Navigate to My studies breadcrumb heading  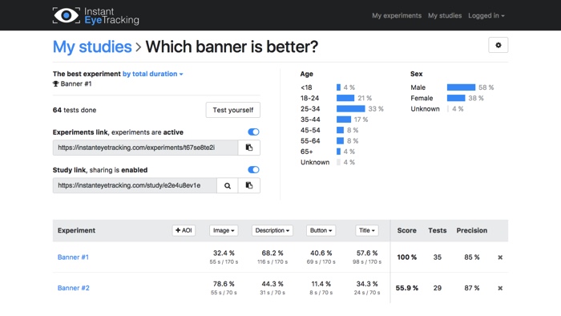[92, 47]
